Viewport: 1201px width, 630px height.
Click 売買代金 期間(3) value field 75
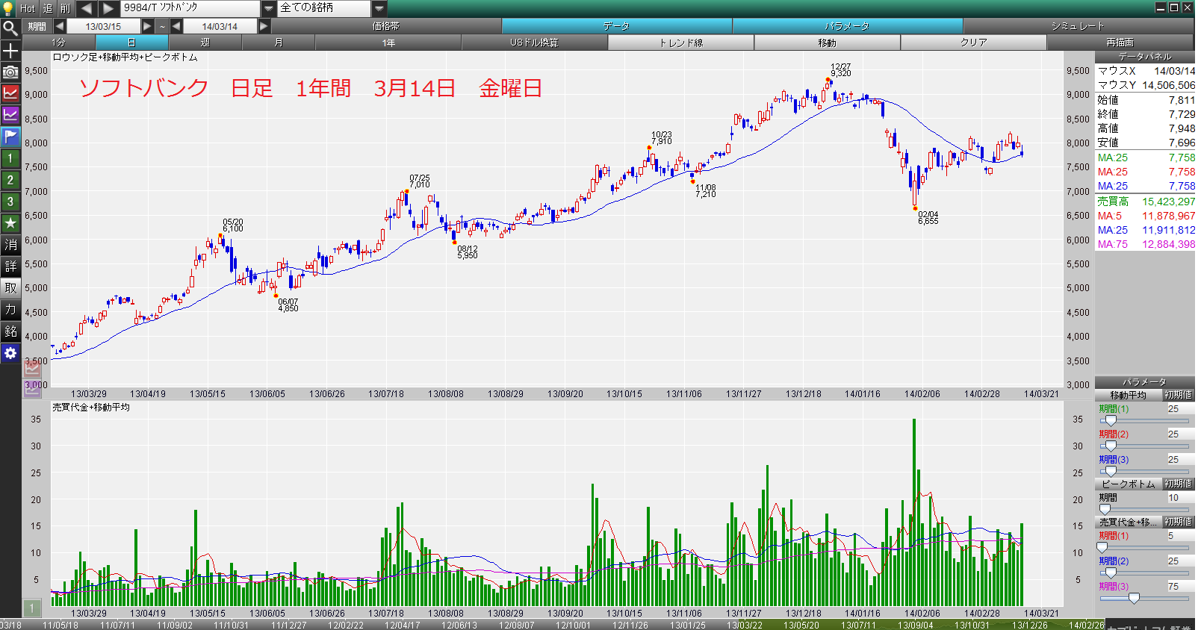1180,587
